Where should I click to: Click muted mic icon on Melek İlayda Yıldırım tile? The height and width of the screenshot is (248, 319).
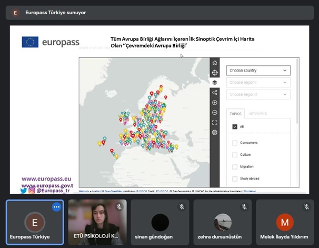click(x=306, y=207)
